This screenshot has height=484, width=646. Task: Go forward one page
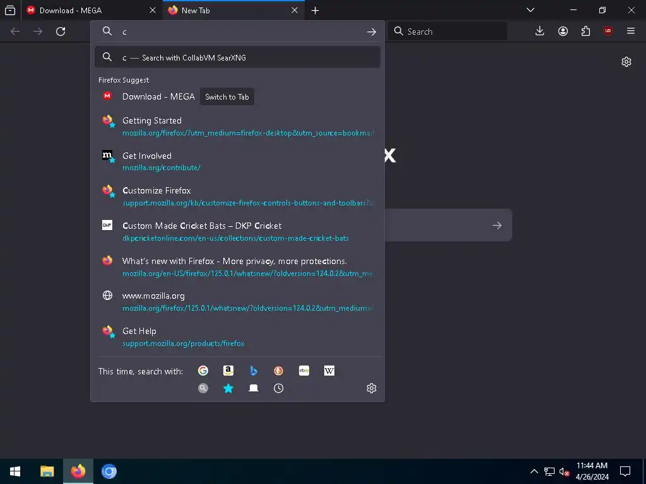[x=38, y=32]
